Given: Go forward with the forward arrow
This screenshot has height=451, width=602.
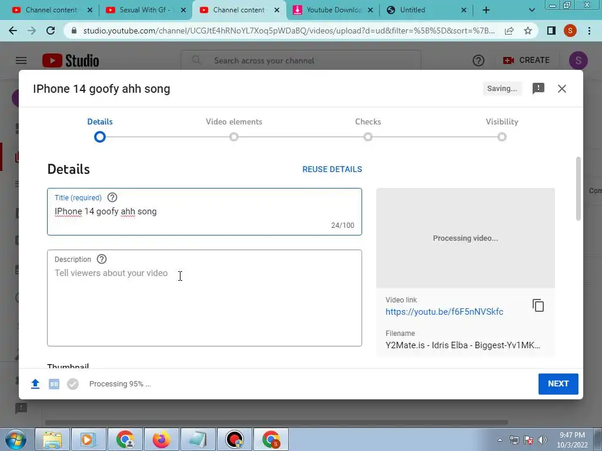Looking at the screenshot, I should [32, 31].
